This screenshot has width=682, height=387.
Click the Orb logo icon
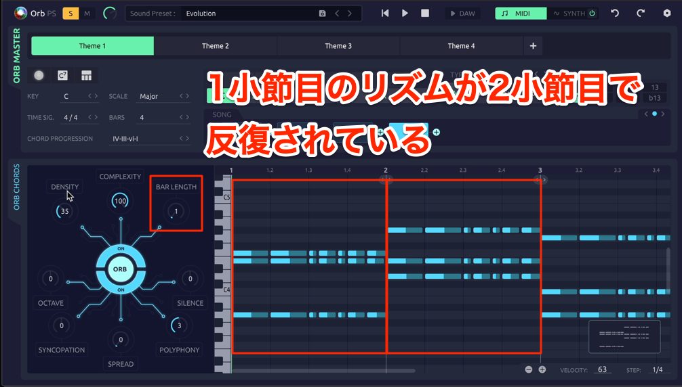tap(20, 14)
